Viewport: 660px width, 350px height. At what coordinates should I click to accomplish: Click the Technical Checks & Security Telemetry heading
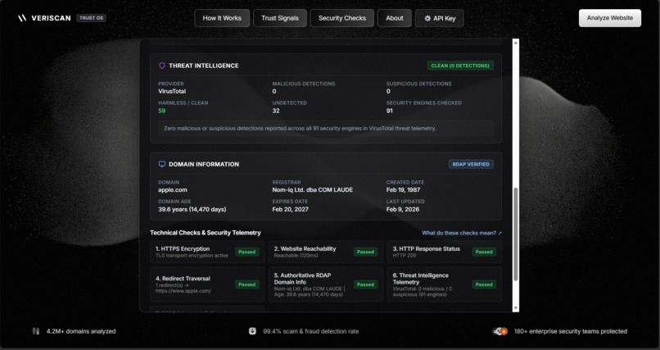205,233
